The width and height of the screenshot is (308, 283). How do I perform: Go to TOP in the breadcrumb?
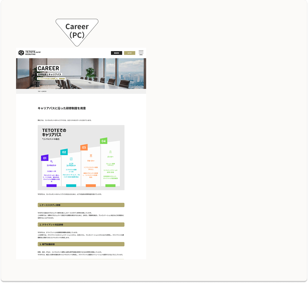click(39, 91)
